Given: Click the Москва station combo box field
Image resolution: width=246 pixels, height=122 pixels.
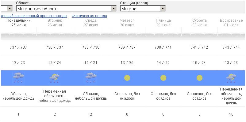Looking at the screenshot, I should coord(143,9).
